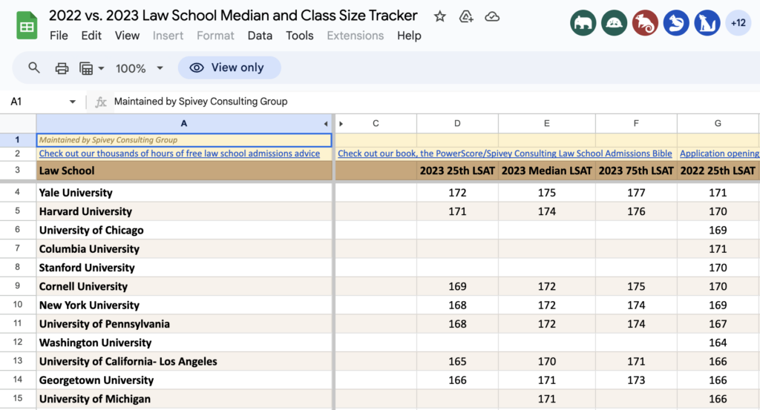Viewport: 760px width, 410px height.
Task: Click the '2023 75th LSAT' header cell
Action: [636, 171]
